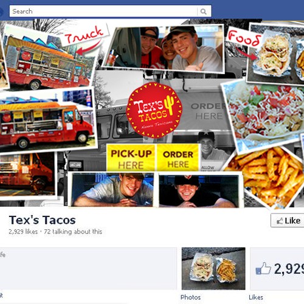
Task: Click the thumbs-up icon on Like button
Action: coord(280,221)
